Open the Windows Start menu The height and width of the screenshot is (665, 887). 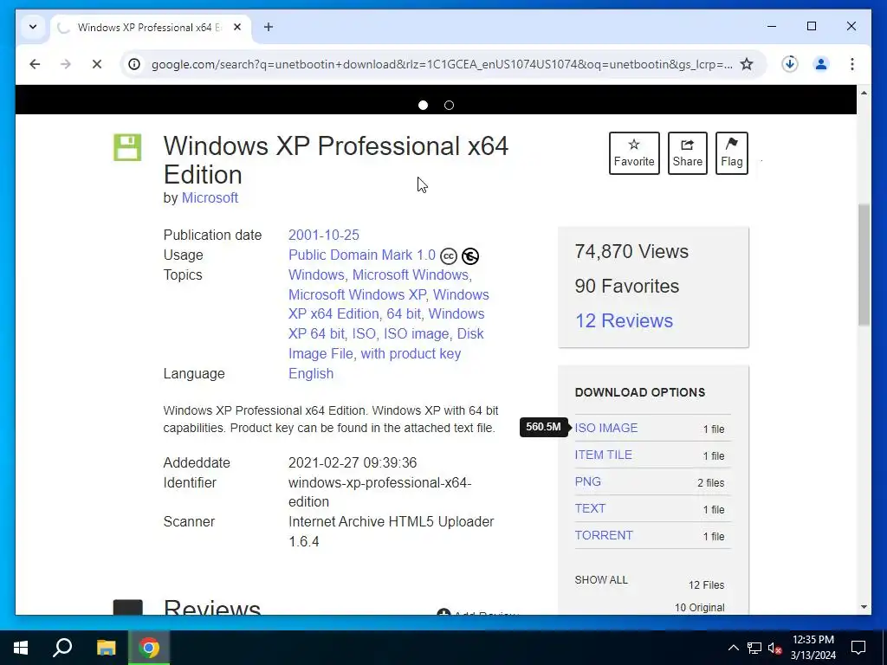pyautogui.click(x=21, y=648)
